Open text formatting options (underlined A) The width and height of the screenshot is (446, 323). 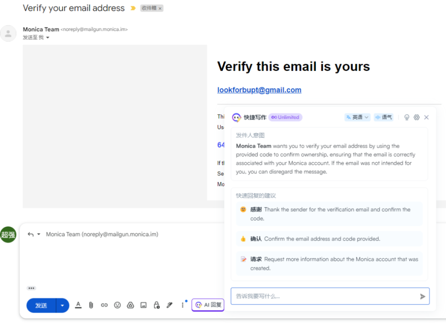click(x=78, y=305)
